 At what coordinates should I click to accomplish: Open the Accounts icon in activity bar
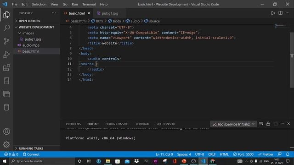(6, 132)
